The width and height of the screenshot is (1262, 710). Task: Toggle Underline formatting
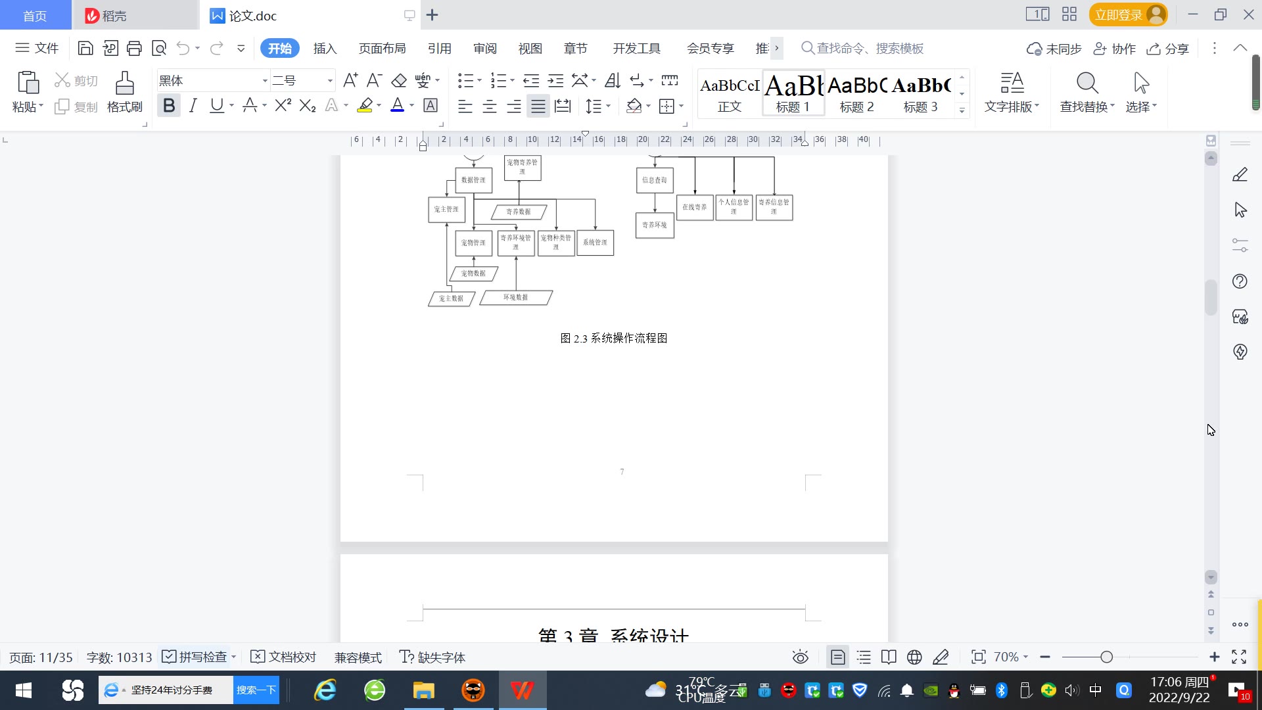click(216, 105)
